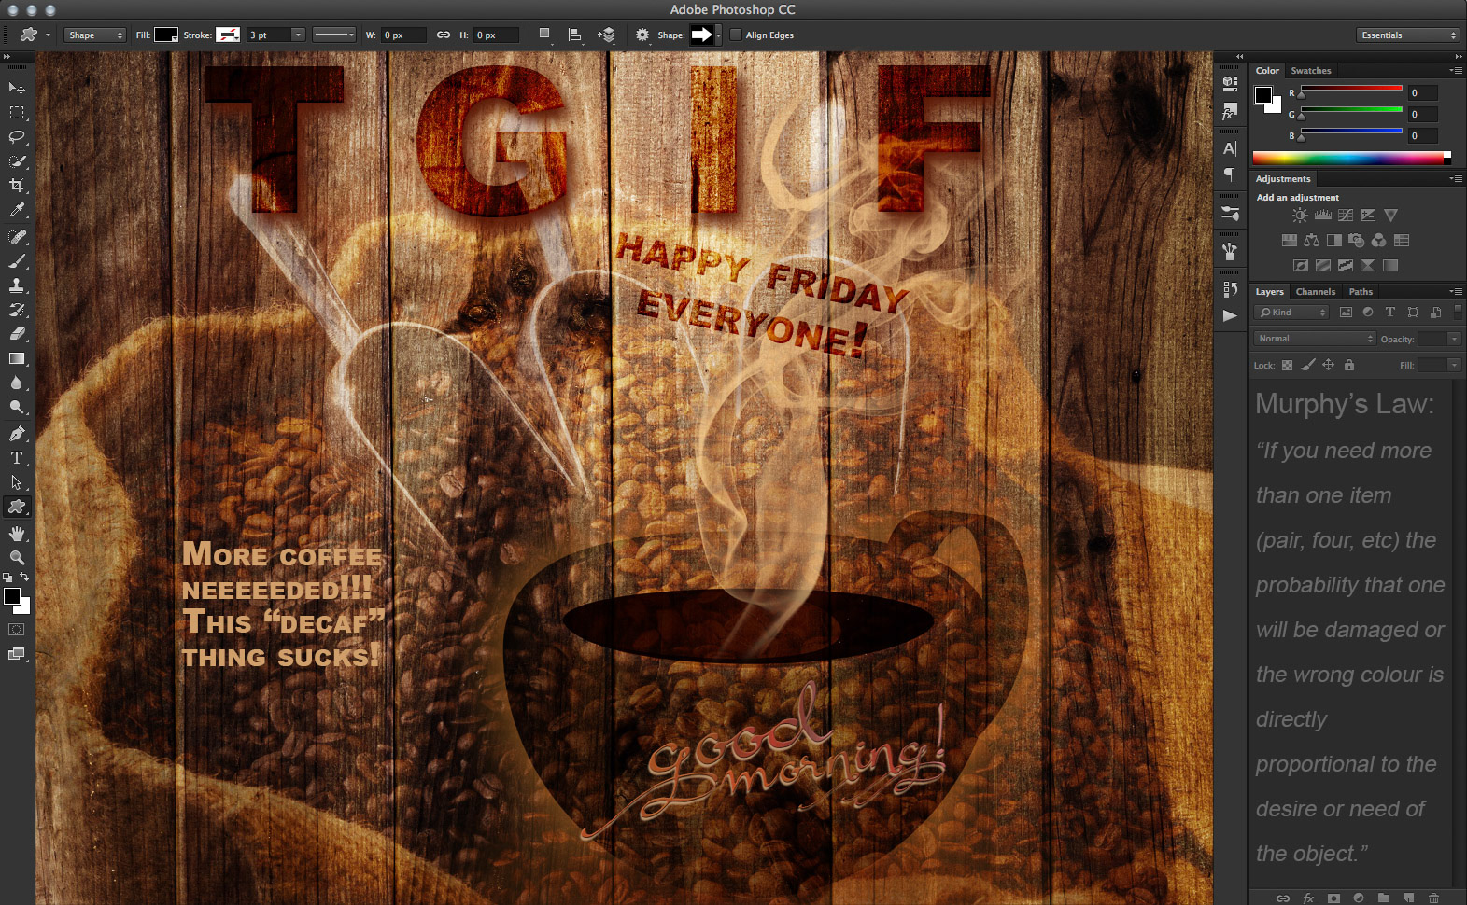Switch to the Channels tab

[x=1315, y=292]
